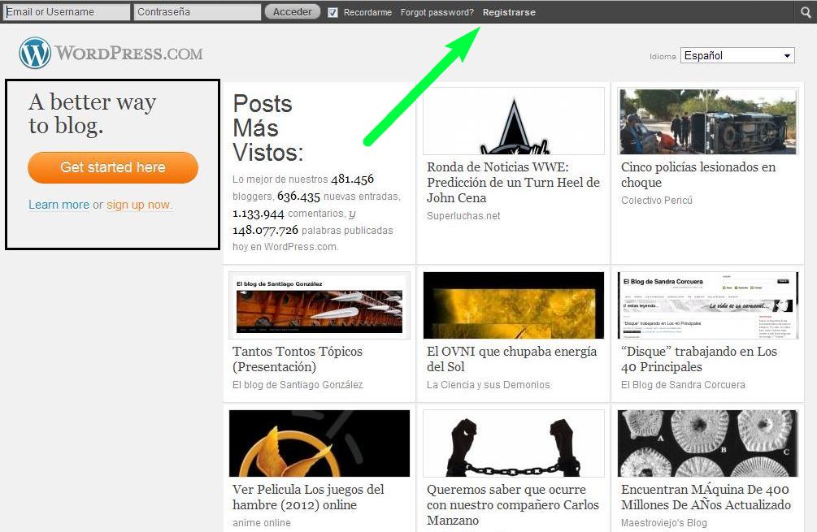The width and height of the screenshot is (817, 532).
Task: Click the chained hands thumbnail image
Action: (513, 443)
